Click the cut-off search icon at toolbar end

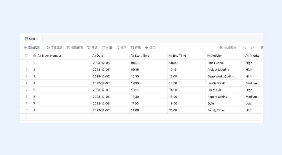pyautogui.click(x=262, y=48)
